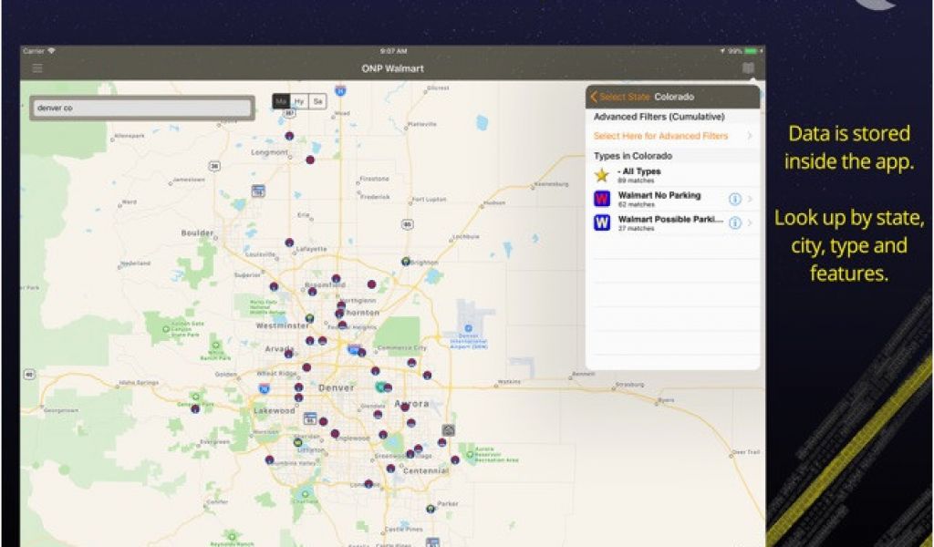Viewport: 934px width, 547px height.
Task: Tap the map book icon in the title bar
Action: (x=748, y=68)
